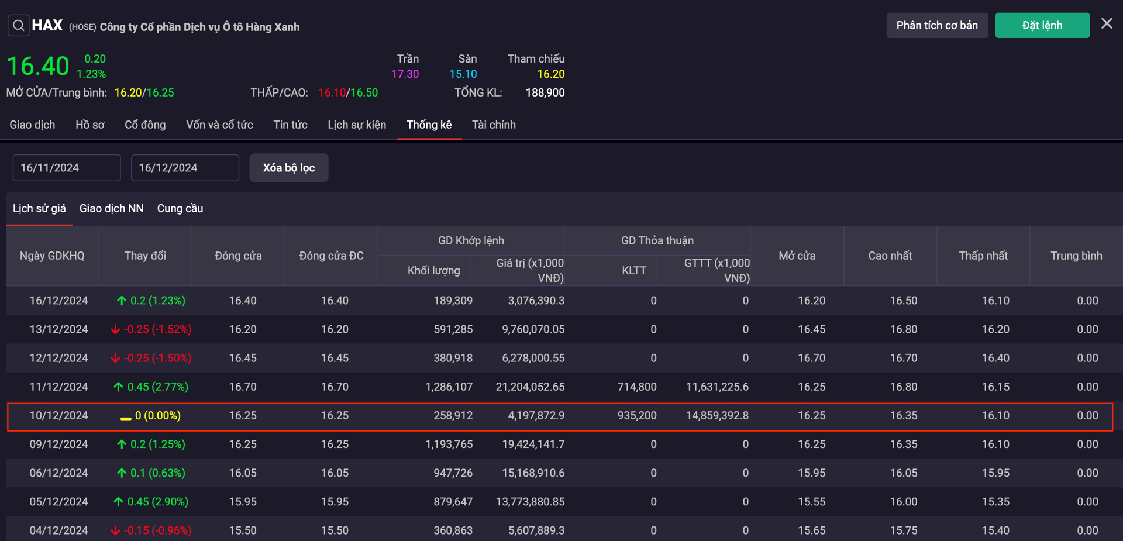Show the Cung cầu sub-tab
Viewport: 1123px width, 541px height.
coord(180,209)
